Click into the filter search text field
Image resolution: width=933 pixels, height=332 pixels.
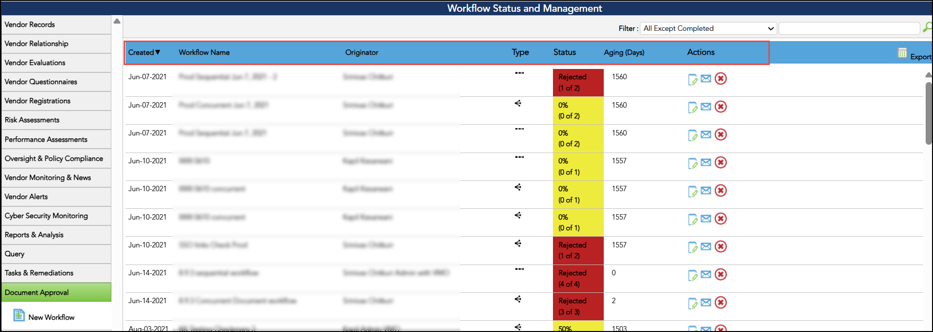tap(849, 28)
